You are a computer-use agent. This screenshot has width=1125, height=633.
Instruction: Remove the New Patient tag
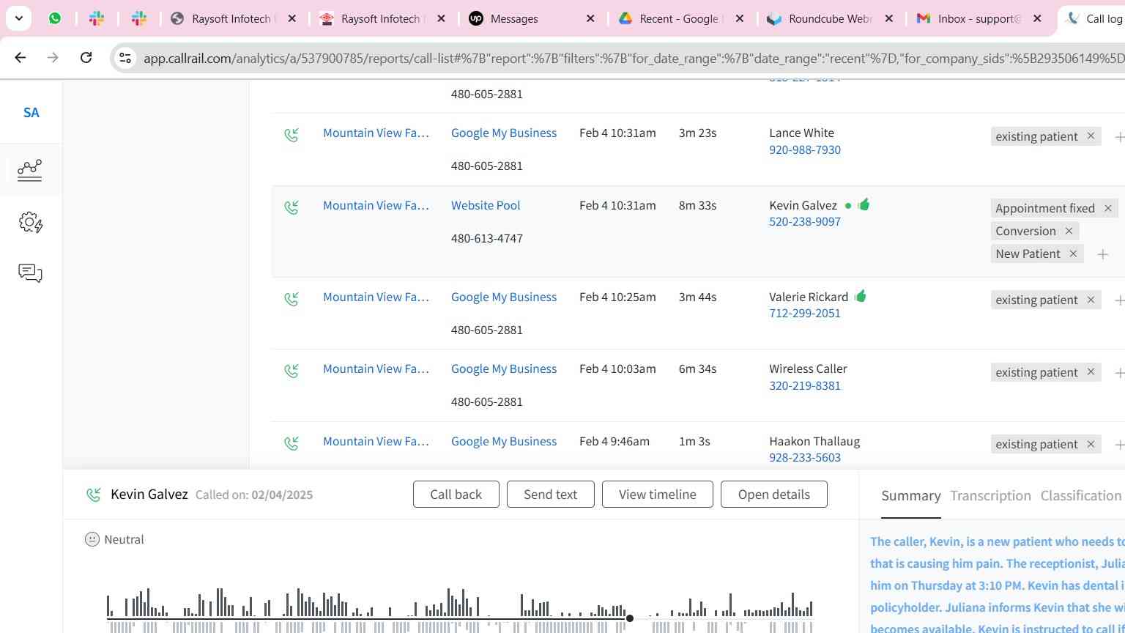click(1073, 253)
